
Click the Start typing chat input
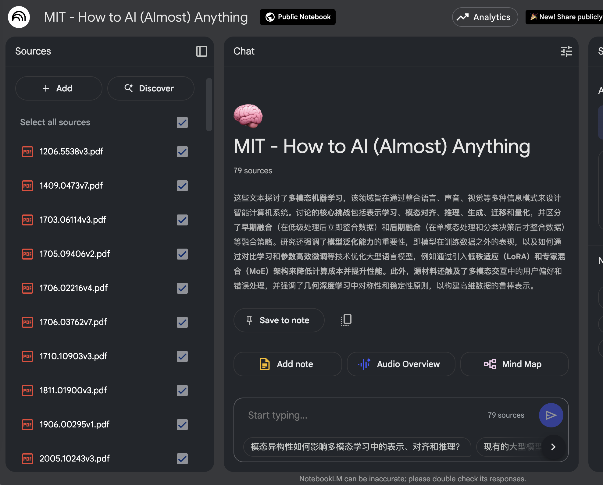(363, 415)
